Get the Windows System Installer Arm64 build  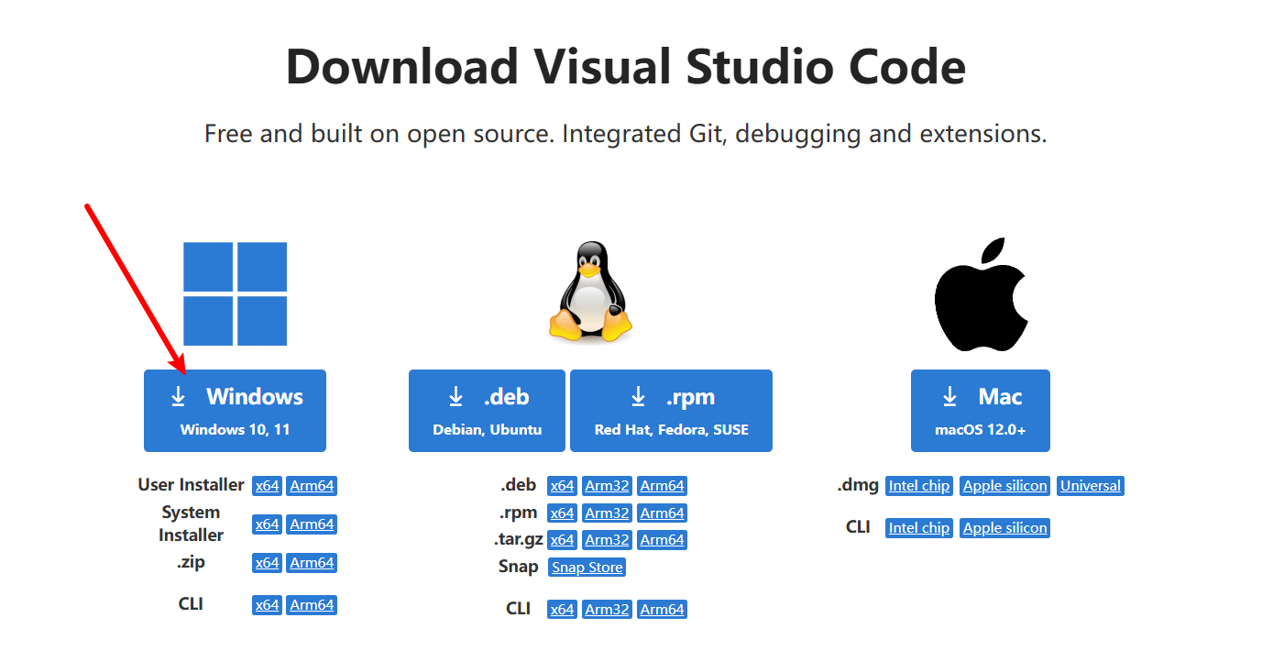312,524
